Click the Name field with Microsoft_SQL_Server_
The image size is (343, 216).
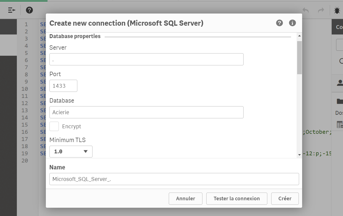[x=174, y=179]
